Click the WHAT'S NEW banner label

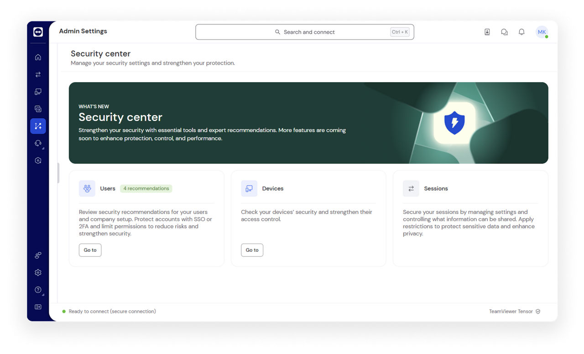click(94, 107)
